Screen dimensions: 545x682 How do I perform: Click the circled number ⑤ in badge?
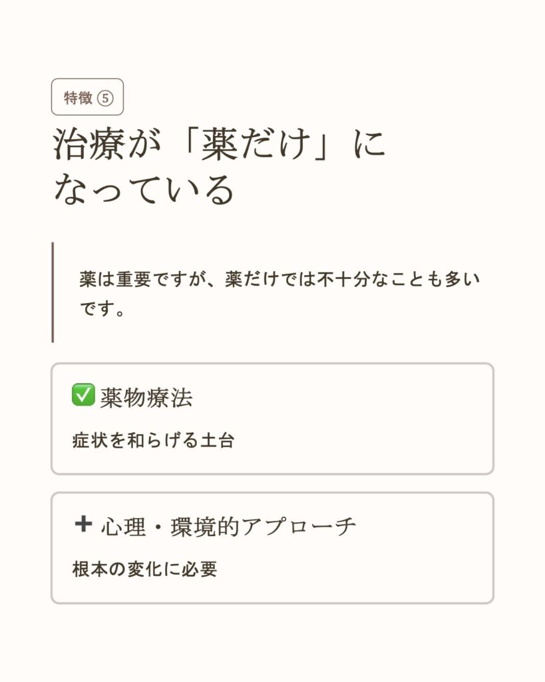(x=105, y=98)
